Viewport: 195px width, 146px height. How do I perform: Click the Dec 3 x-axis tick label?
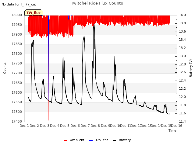44,126
